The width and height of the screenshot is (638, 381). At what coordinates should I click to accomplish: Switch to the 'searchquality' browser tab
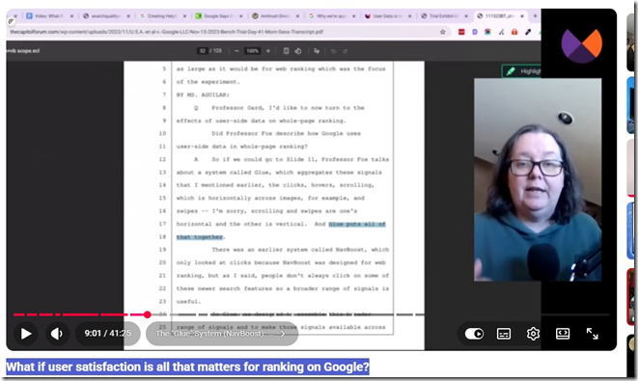pyautogui.click(x=106, y=15)
